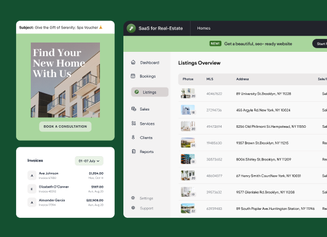Click Alexander Garcia's avatar badge
Screen dimensions: 327x237
[x=32, y=202]
